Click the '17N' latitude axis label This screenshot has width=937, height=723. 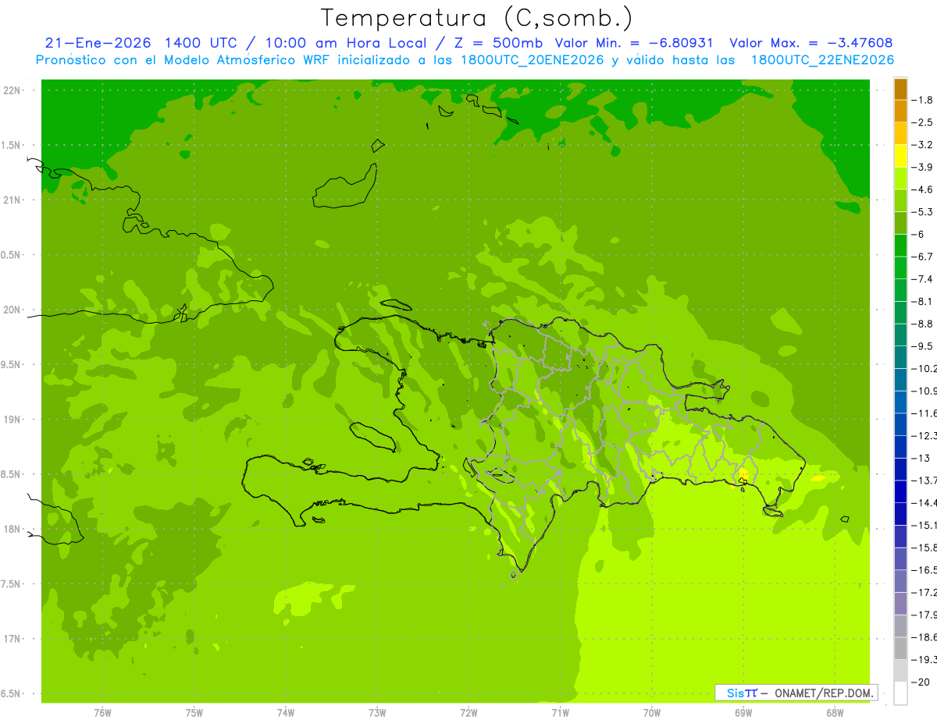click(12, 639)
